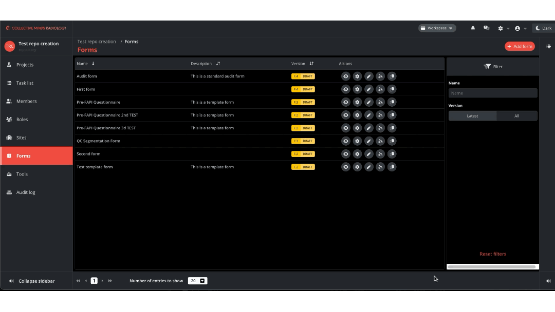Click the scissors icon for Second form
This screenshot has height=312, width=555.
pyautogui.click(x=380, y=154)
